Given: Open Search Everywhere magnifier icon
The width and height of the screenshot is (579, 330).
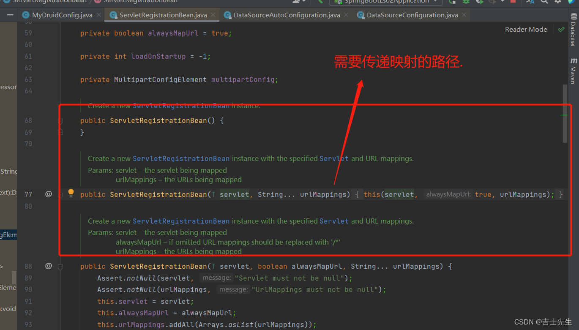Looking at the screenshot, I should pyautogui.click(x=544, y=2).
